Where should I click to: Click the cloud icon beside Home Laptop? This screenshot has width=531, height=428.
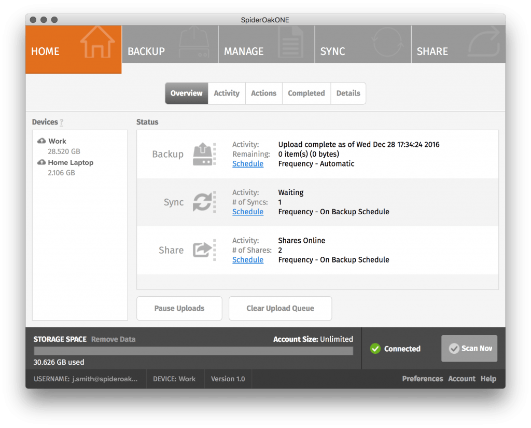tap(41, 162)
